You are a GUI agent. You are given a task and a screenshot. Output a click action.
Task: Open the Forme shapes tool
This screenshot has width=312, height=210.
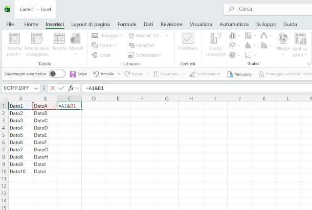(x=104, y=45)
